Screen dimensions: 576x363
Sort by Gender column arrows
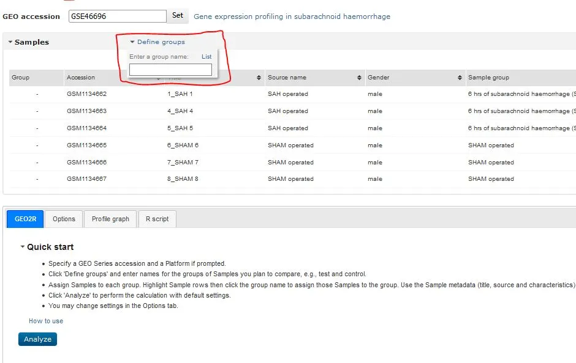click(x=460, y=78)
